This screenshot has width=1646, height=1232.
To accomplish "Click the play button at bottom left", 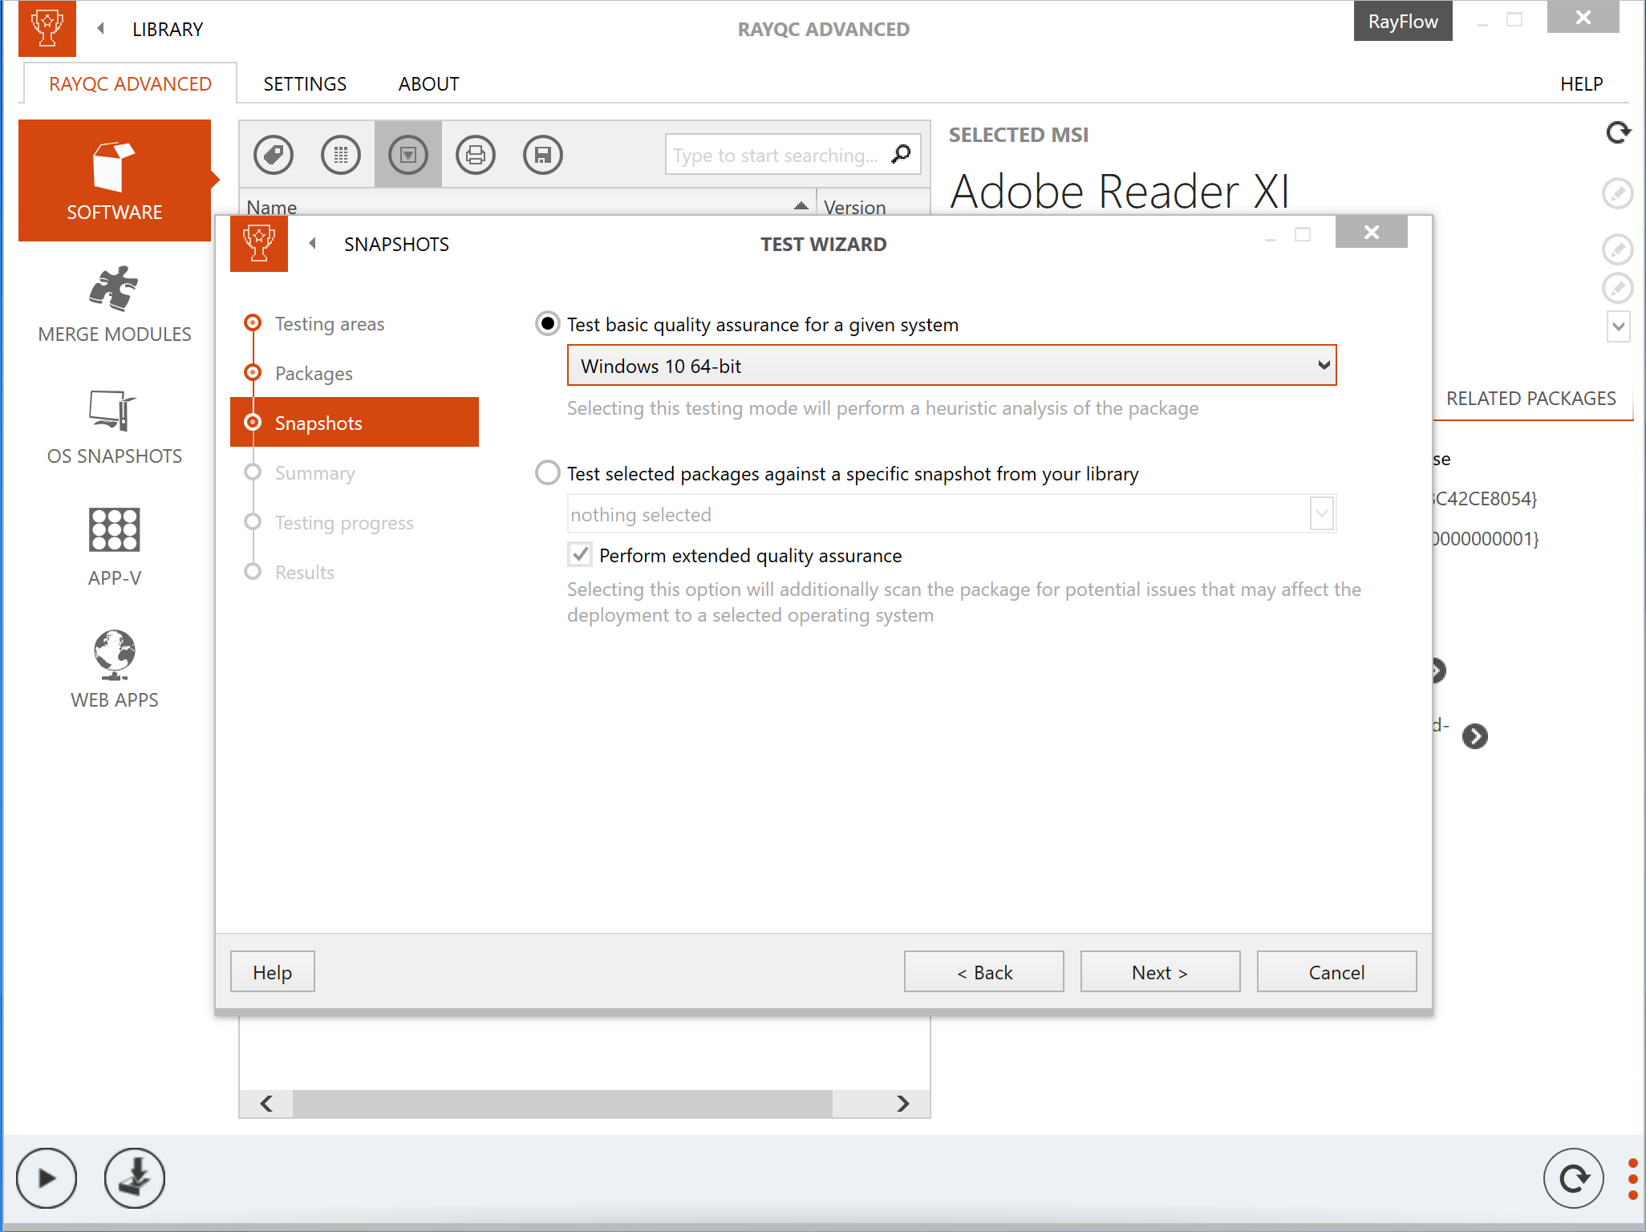I will pyautogui.click(x=47, y=1177).
